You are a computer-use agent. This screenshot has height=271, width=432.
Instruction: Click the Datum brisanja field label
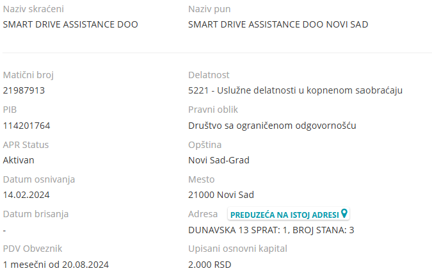tap(36, 214)
